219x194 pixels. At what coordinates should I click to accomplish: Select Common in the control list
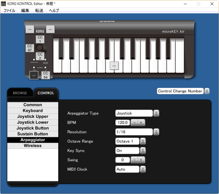tap(33, 105)
